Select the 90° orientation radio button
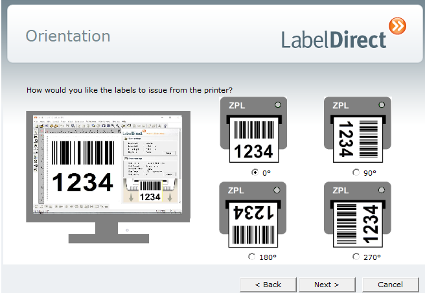The width and height of the screenshot is (425, 293). point(356,172)
